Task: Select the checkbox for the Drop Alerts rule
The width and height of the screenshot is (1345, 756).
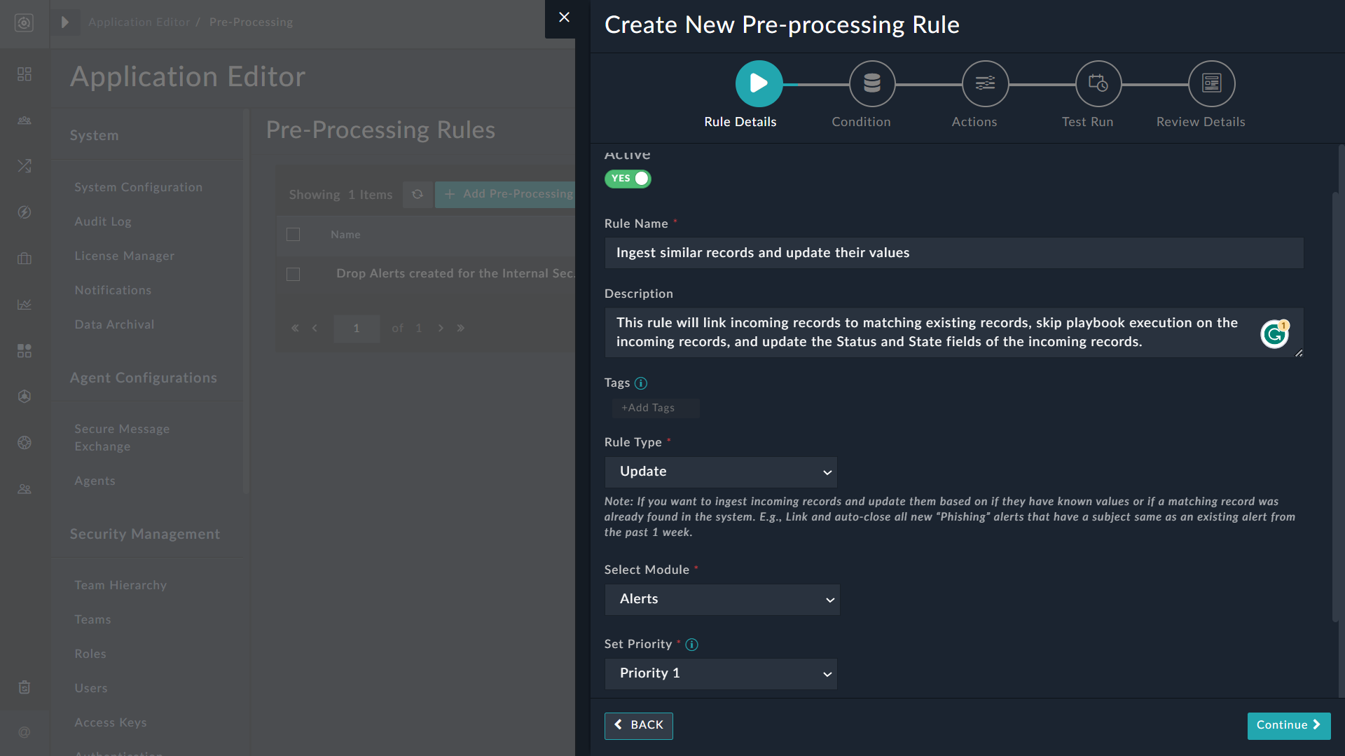Action: click(x=294, y=274)
